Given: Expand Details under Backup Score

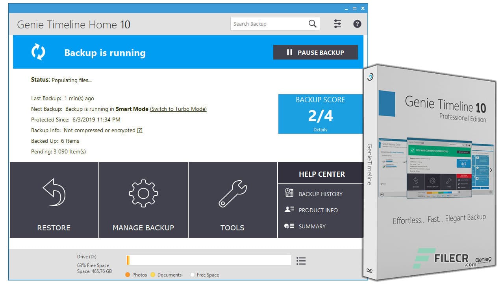Looking at the screenshot, I should click(321, 129).
